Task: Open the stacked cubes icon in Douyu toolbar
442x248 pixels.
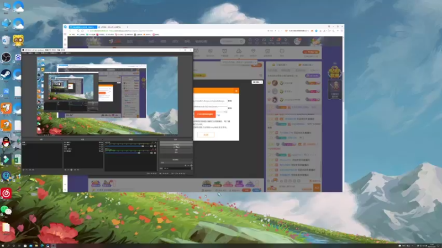Action: [x=239, y=52]
